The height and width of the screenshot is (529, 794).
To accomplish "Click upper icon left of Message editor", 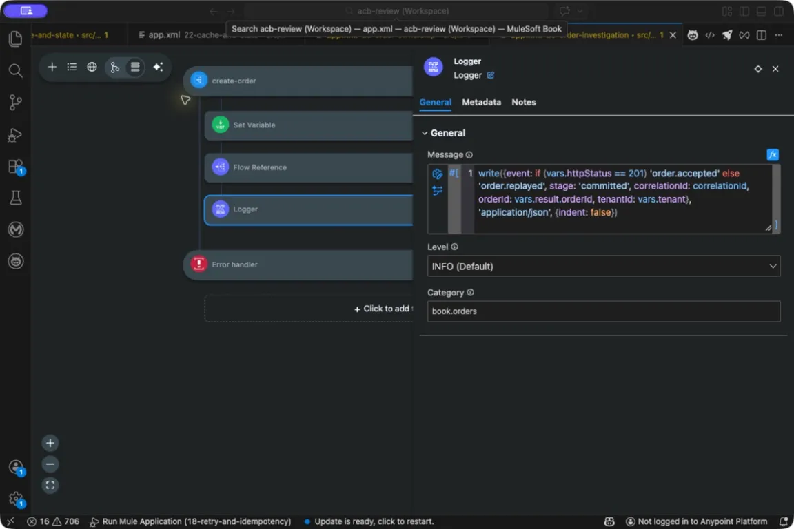I will tap(437, 174).
